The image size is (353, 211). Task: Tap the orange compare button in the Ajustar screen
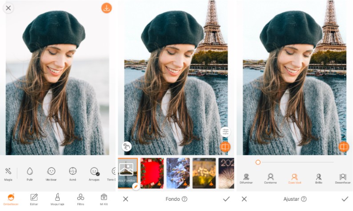pos(344,147)
